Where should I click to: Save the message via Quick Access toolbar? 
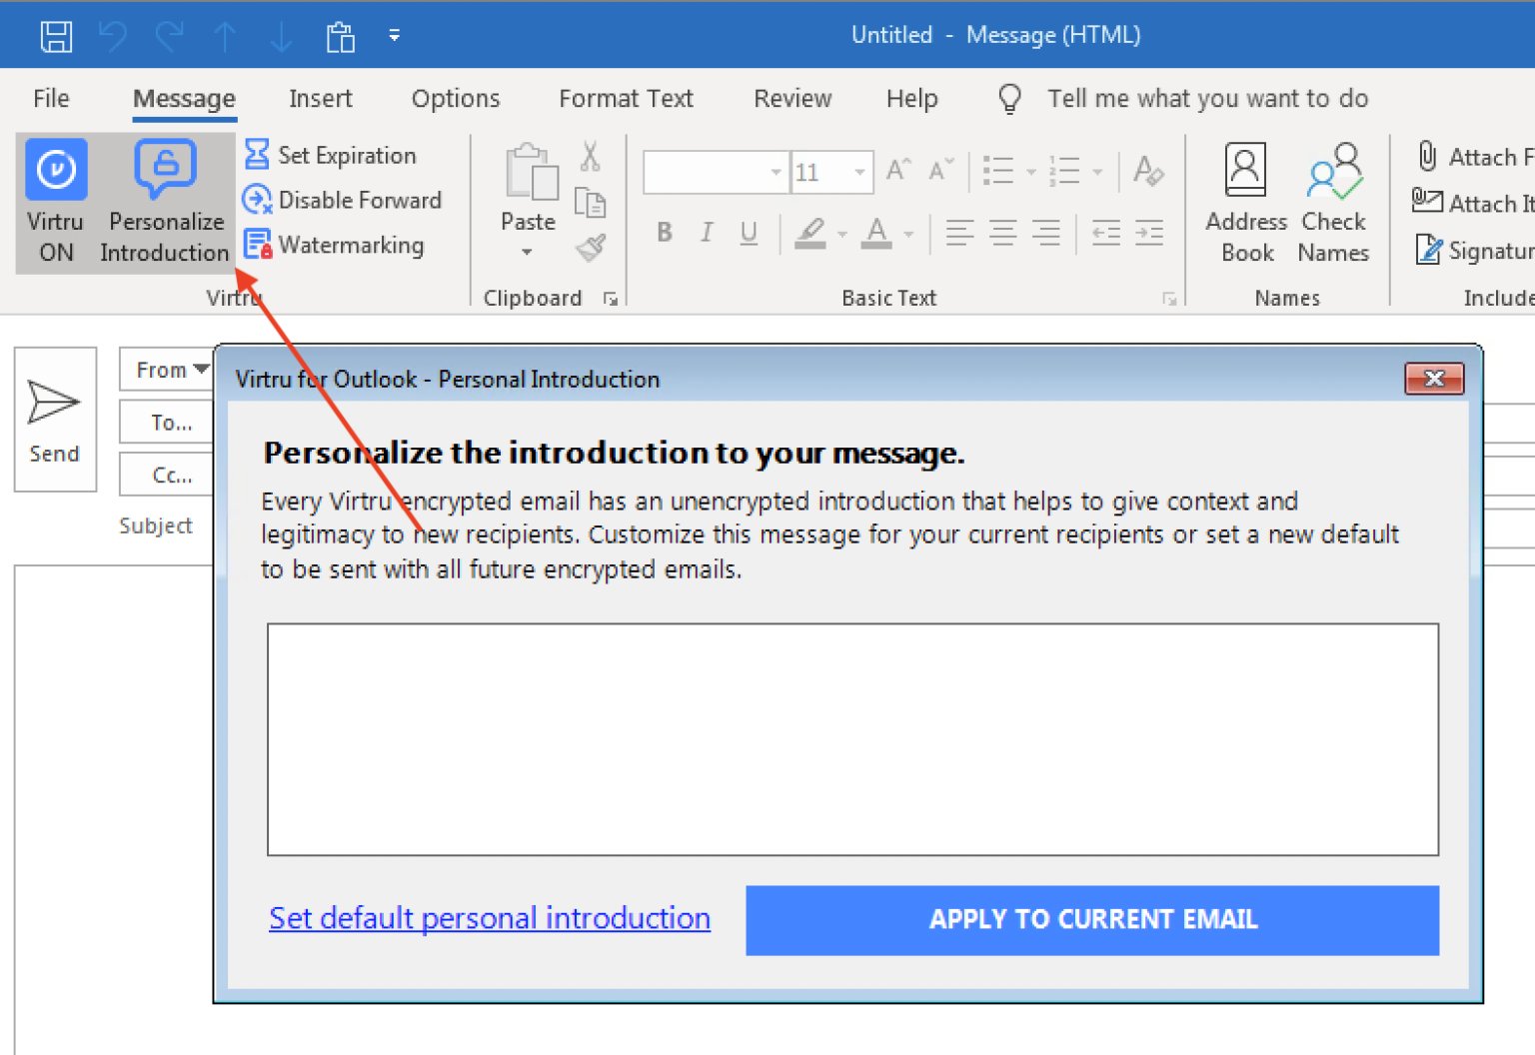(x=56, y=35)
